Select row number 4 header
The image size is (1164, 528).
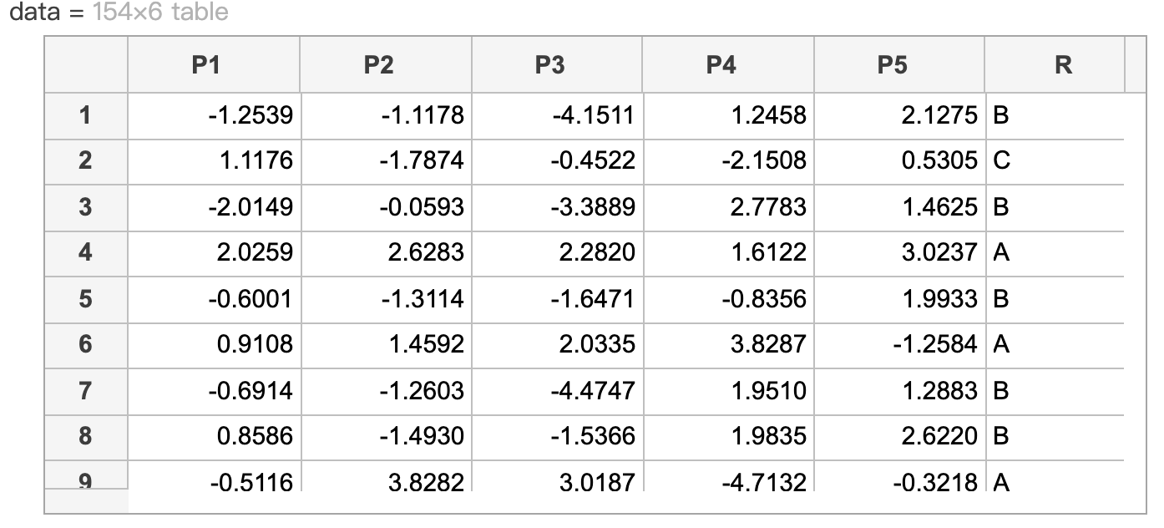(x=86, y=253)
